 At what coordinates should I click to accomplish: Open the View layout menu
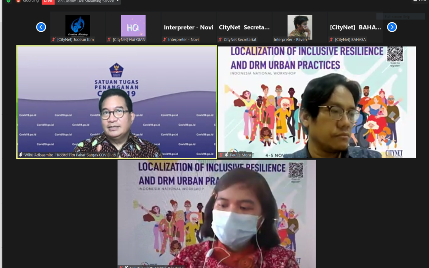pos(419,1)
